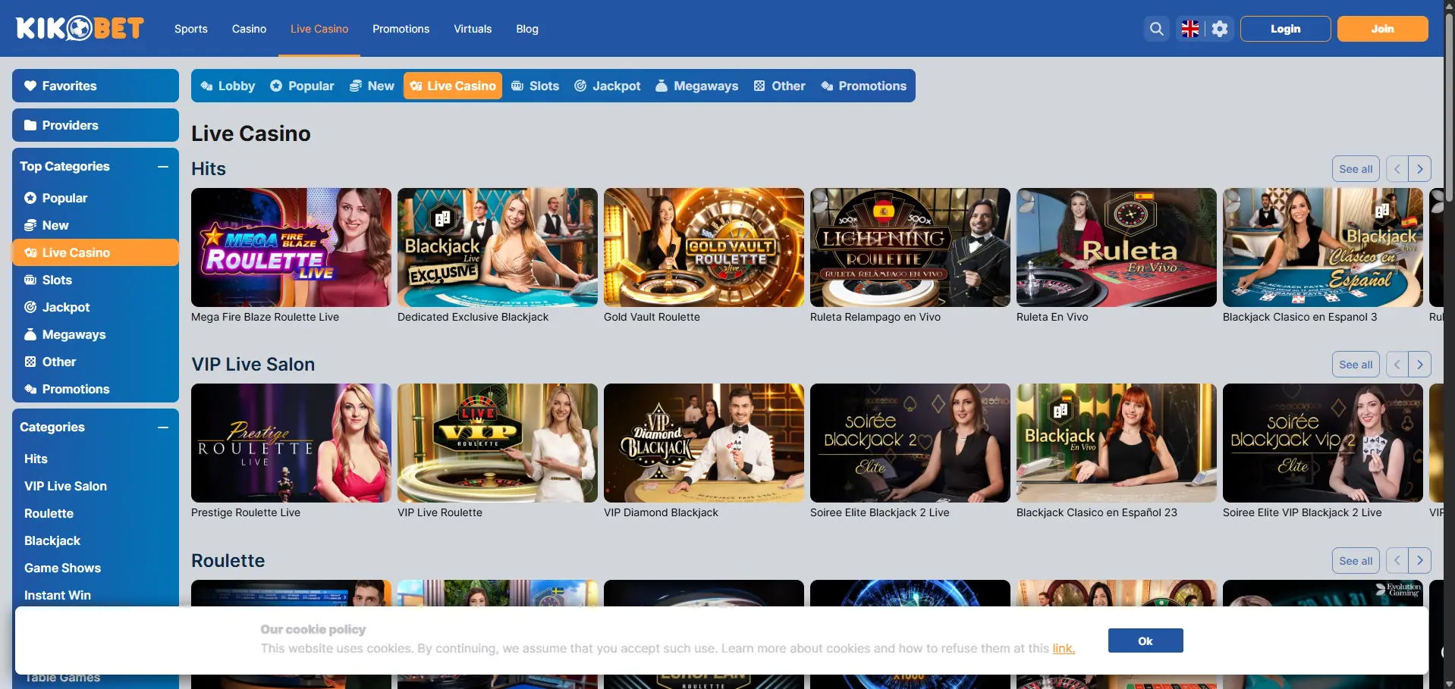See all games in Hits
Screen dimensions: 1455x689
point(1356,169)
